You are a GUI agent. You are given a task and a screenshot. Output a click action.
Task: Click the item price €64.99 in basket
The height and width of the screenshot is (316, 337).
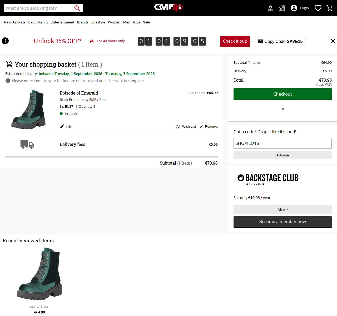(212, 93)
